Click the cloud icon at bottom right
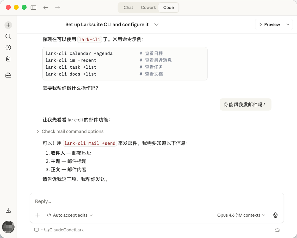This screenshot has width=297, height=238. point(277,230)
